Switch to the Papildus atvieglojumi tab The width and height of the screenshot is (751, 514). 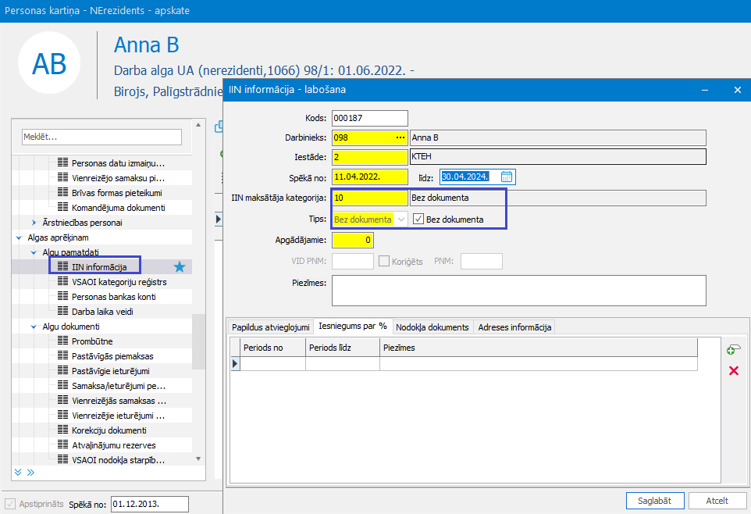coord(271,327)
